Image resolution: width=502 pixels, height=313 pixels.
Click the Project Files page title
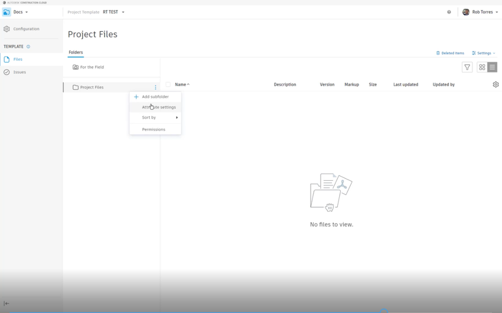93,34
